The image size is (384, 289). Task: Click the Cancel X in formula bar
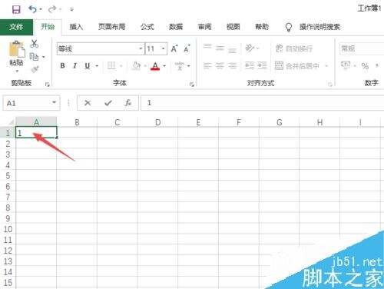click(88, 103)
